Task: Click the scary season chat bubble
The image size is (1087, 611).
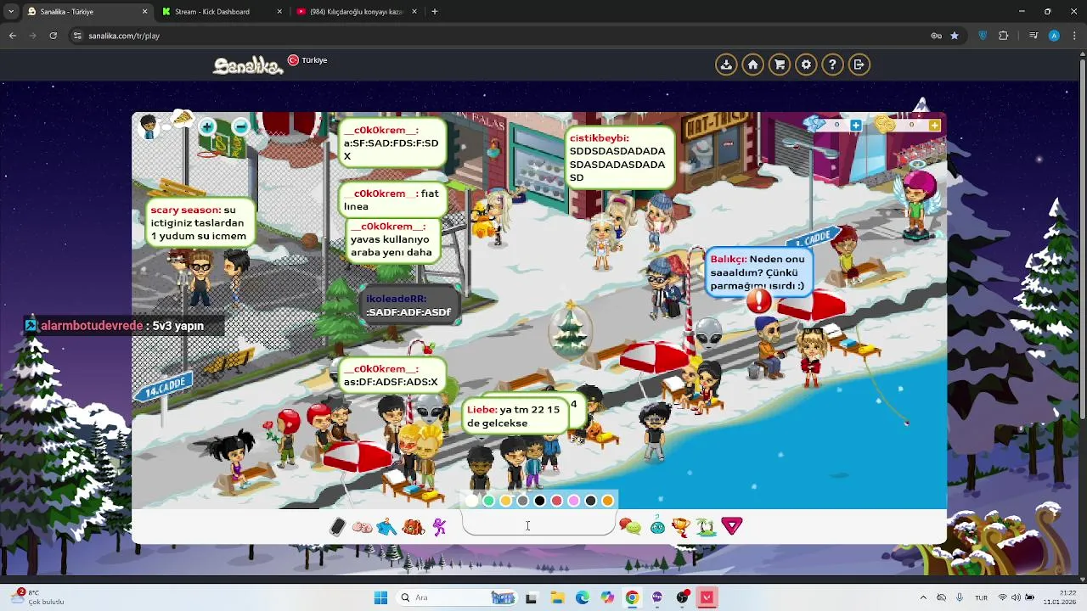Action: click(x=200, y=223)
